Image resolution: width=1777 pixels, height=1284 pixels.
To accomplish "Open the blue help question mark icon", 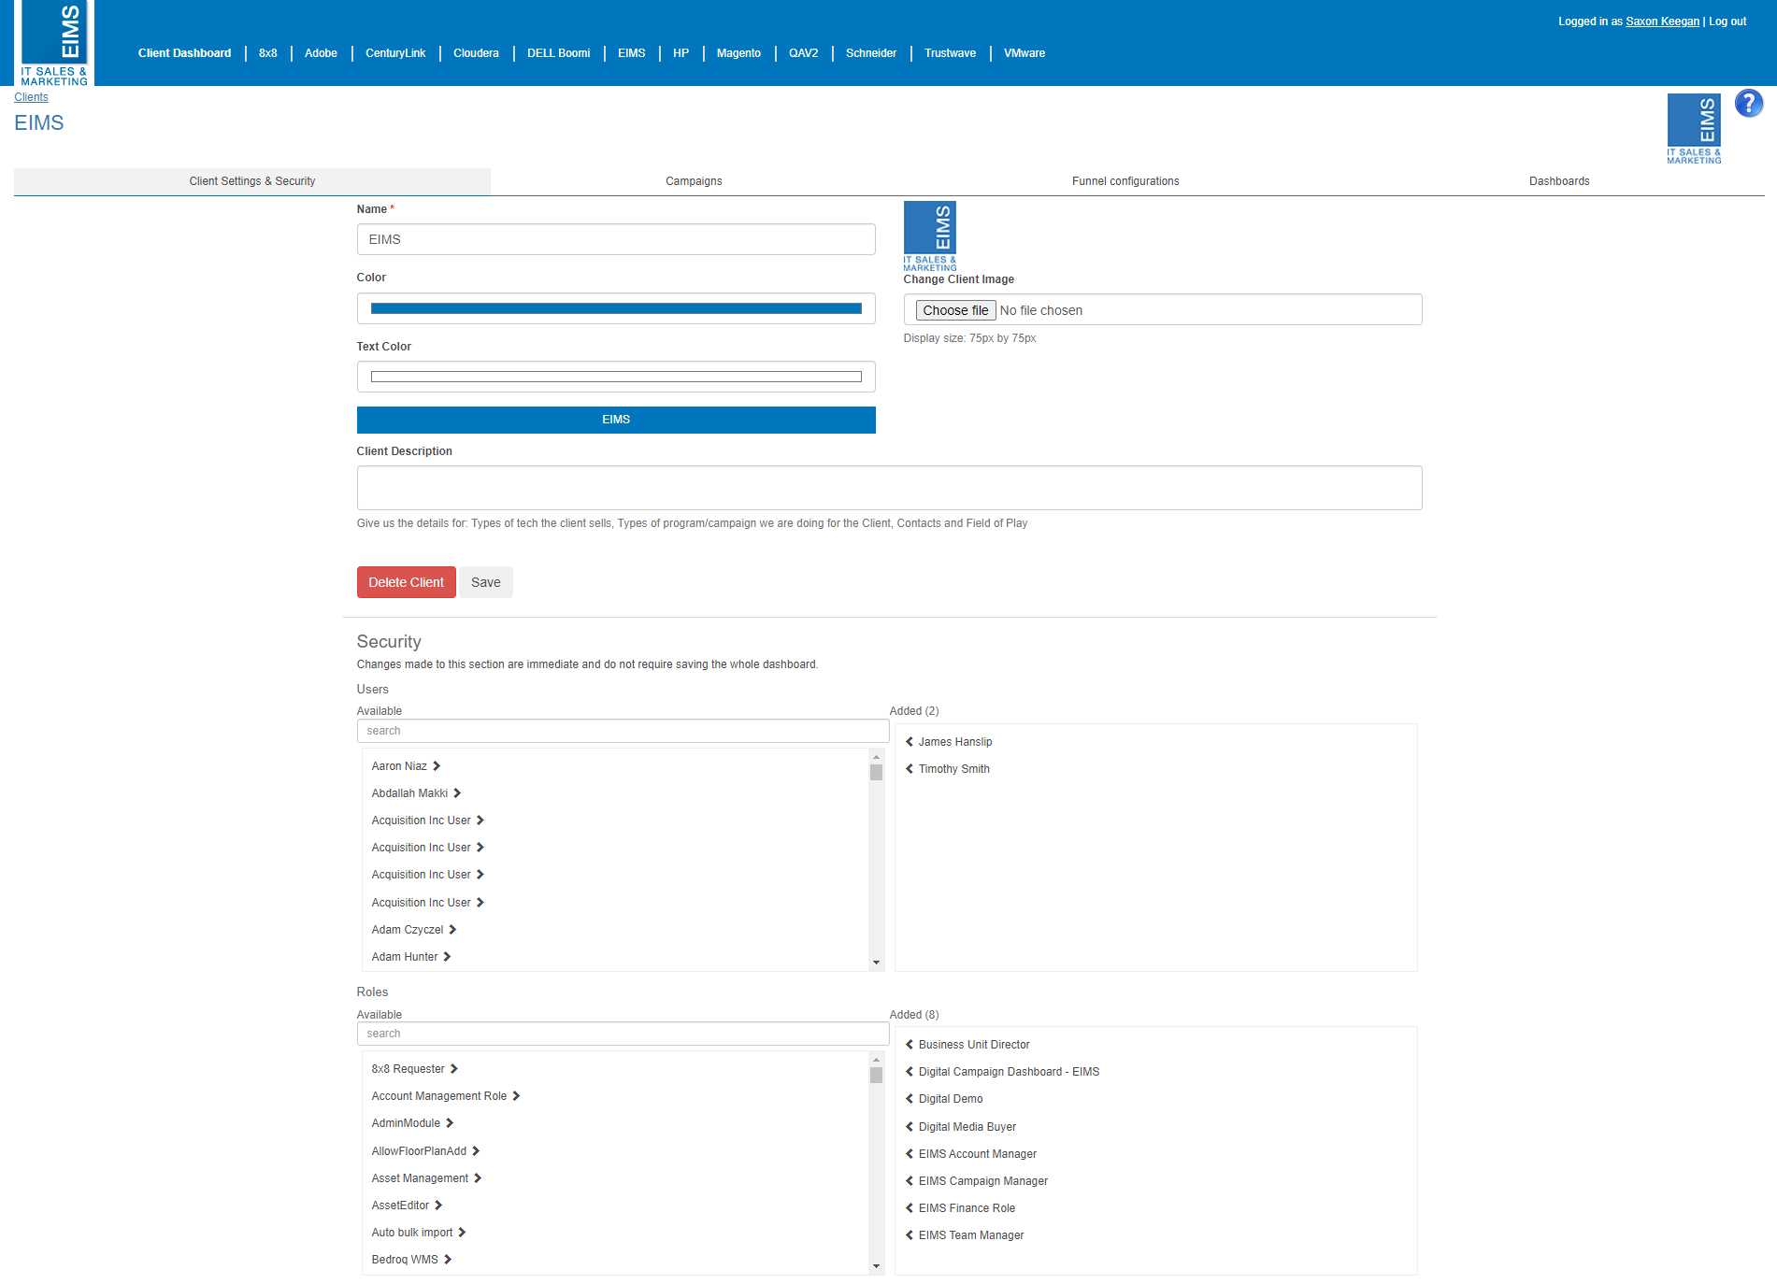I will 1748,103.
